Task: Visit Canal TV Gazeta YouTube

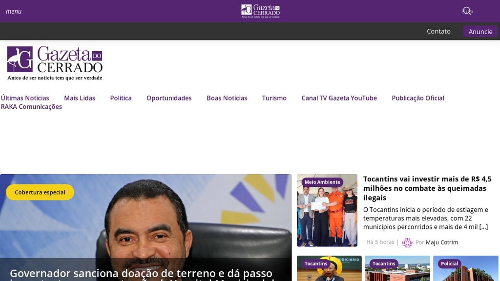Action: 339,98
